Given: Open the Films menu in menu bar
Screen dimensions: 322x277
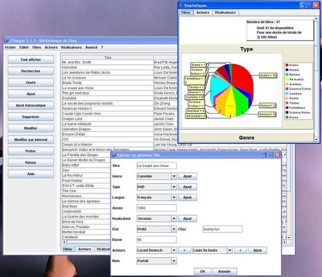Looking at the screenshot, I should tap(36, 48).
